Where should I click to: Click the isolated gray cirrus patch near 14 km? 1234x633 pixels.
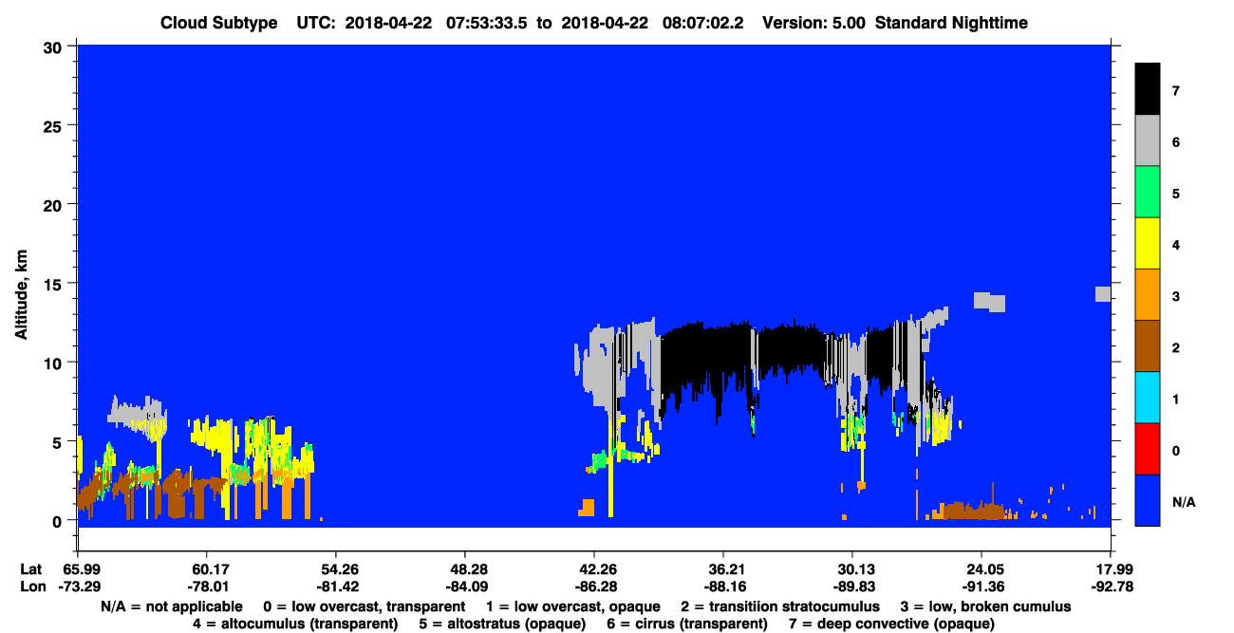(x=989, y=302)
